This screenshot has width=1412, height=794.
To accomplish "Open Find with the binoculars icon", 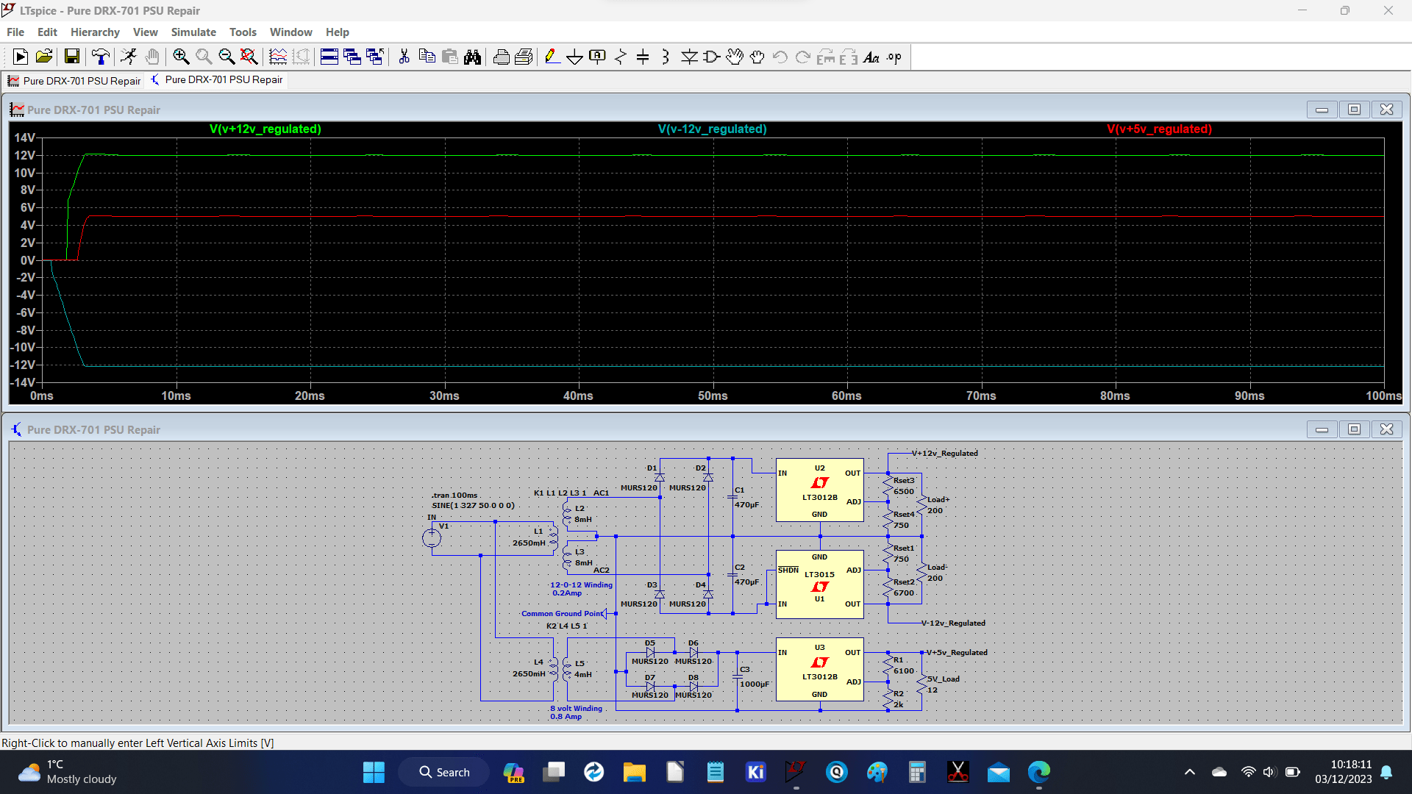I will pyautogui.click(x=472, y=57).
